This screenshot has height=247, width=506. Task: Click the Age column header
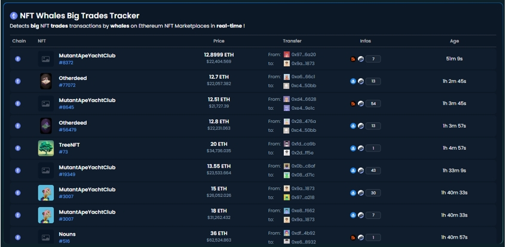tap(455, 41)
